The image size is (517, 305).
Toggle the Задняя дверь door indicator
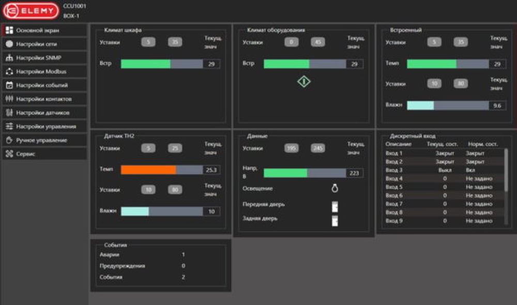pyautogui.click(x=334, y=221)
